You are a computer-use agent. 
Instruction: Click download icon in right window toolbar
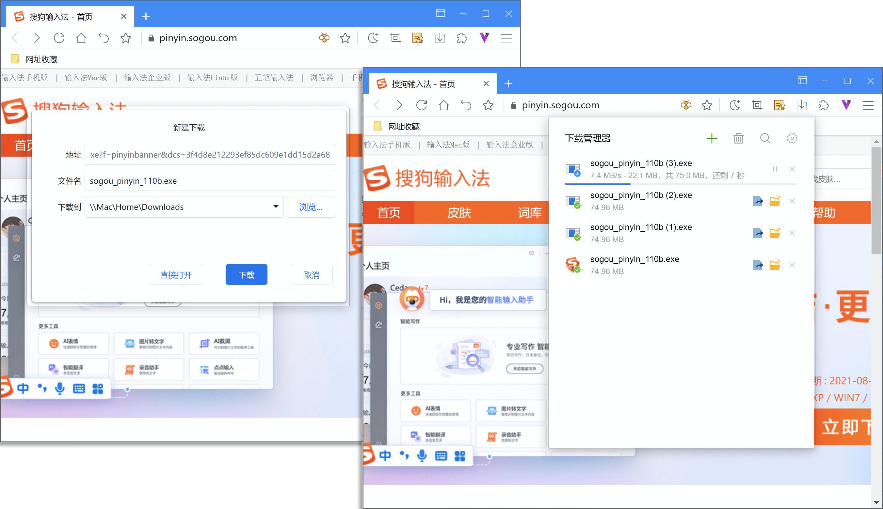801,105
